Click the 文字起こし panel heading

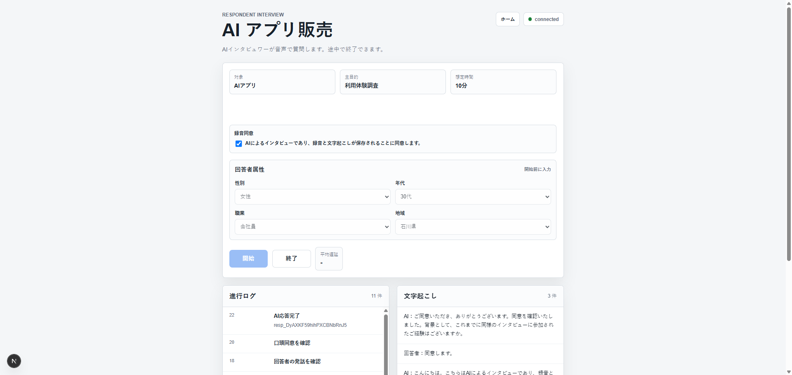point(420,296)
